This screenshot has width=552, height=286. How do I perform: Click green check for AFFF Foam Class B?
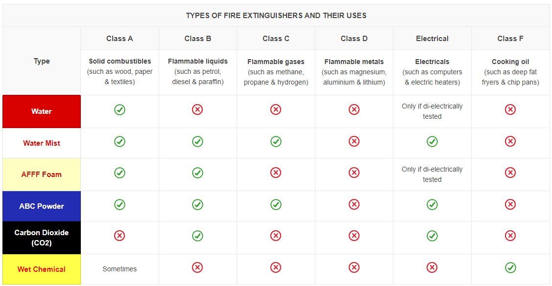click(197, 173)
